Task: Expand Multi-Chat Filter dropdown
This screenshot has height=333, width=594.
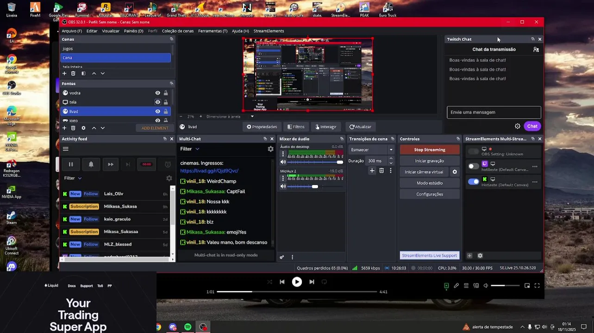Action: click(190, 149)
